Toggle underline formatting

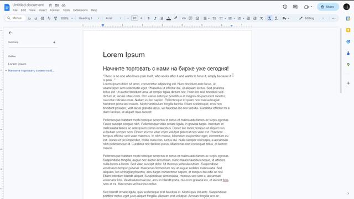pyautogui.click(x=162, y=18)
